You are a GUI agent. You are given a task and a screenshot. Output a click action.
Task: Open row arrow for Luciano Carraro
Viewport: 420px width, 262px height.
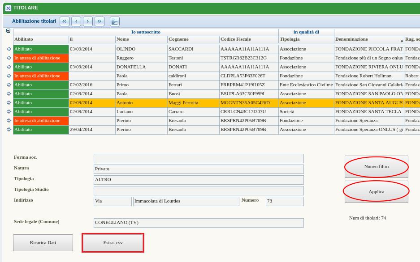[9, 112]
